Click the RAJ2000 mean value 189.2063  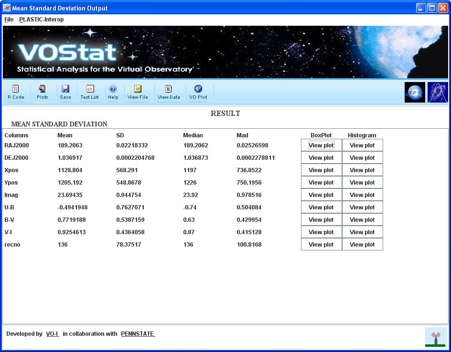(70, 145)
